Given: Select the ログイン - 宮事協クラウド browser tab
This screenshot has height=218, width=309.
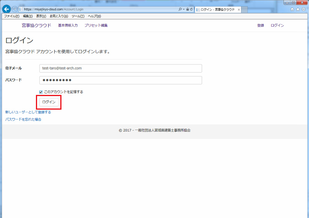Looking at the screenshot, I should tap(218, 9).
